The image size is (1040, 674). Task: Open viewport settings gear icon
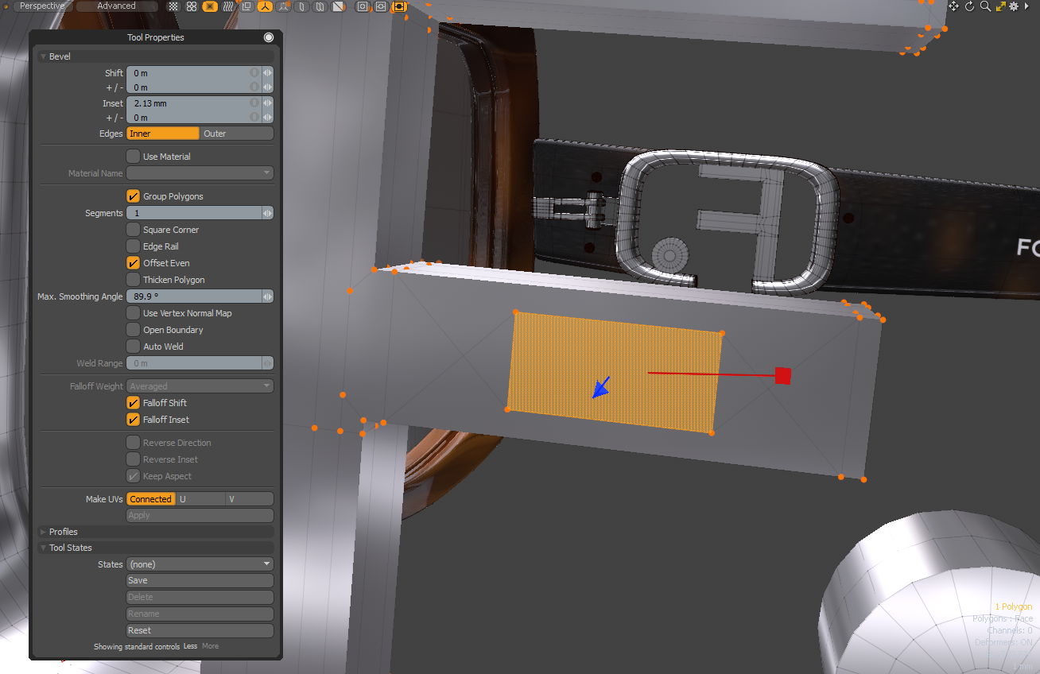tap(1014, 6)
